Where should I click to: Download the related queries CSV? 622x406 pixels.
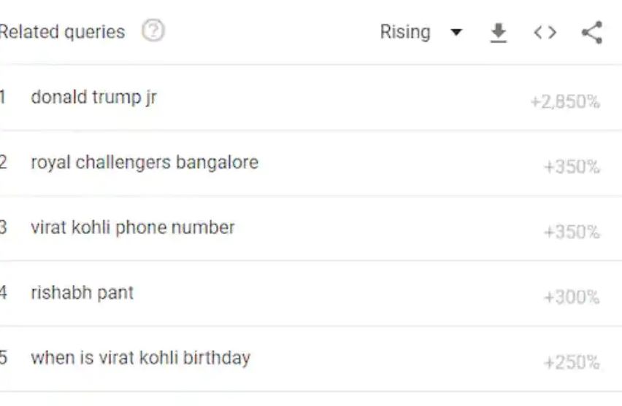pyautogui.click(x=498, y=33)
